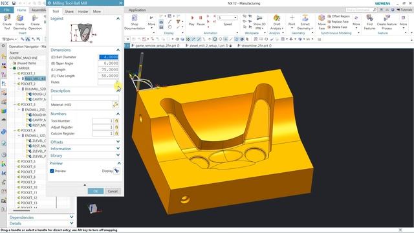414x233 pixels.
Task: Open the navigator settings gear icon
Action: pos(3,46)
